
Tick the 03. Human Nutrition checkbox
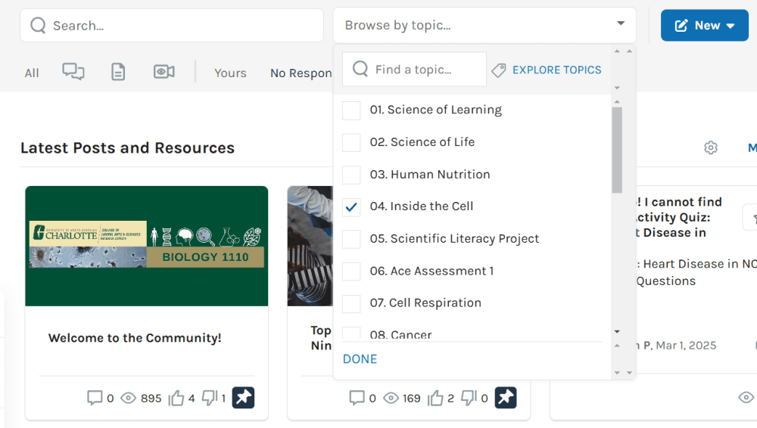[351, 175]
